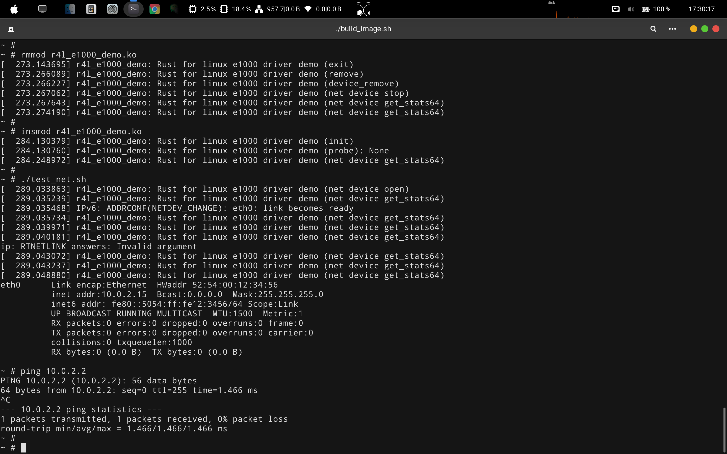Open the volume speaker control
The height and width of the screenshot is (454, 727).
click(x=631, y=9)
